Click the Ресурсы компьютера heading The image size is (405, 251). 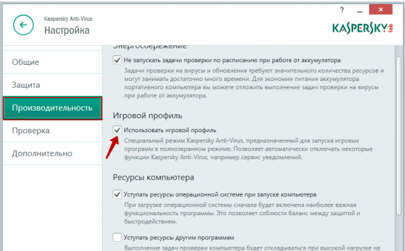pos(153,177)
